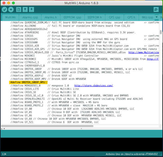The width and height of the screenshot is (163, 157).
Task: Click the 'Jussi's MiniWii Flight Controller' comment
Action: click(75, 56)
